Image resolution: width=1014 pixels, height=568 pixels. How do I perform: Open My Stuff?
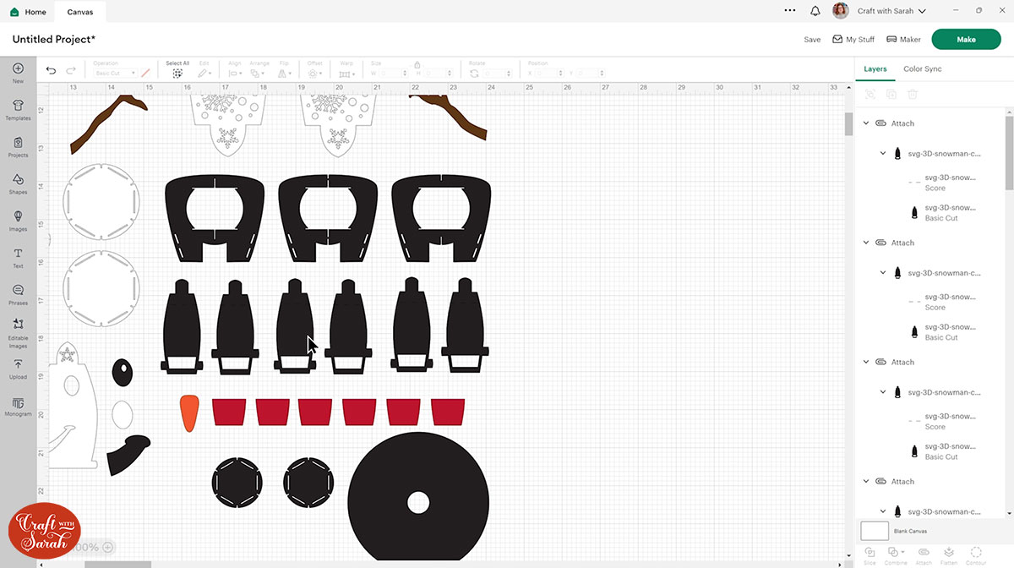pos(853,40)
